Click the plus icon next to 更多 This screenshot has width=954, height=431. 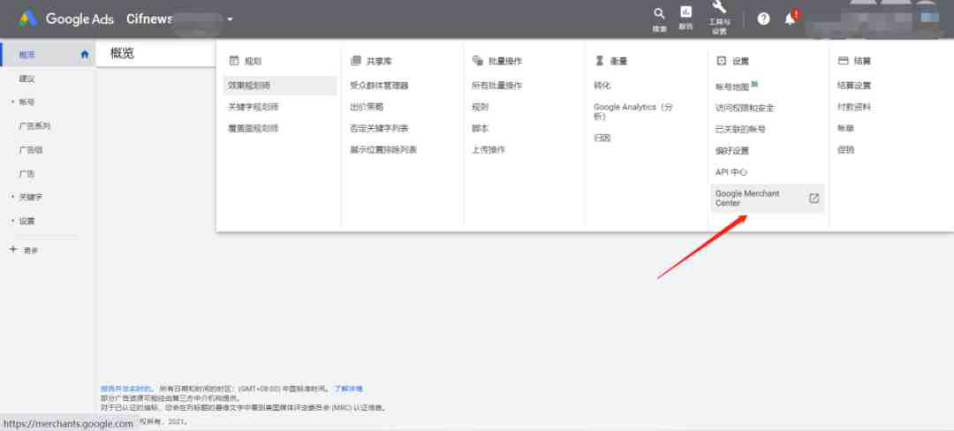(13, 249)
